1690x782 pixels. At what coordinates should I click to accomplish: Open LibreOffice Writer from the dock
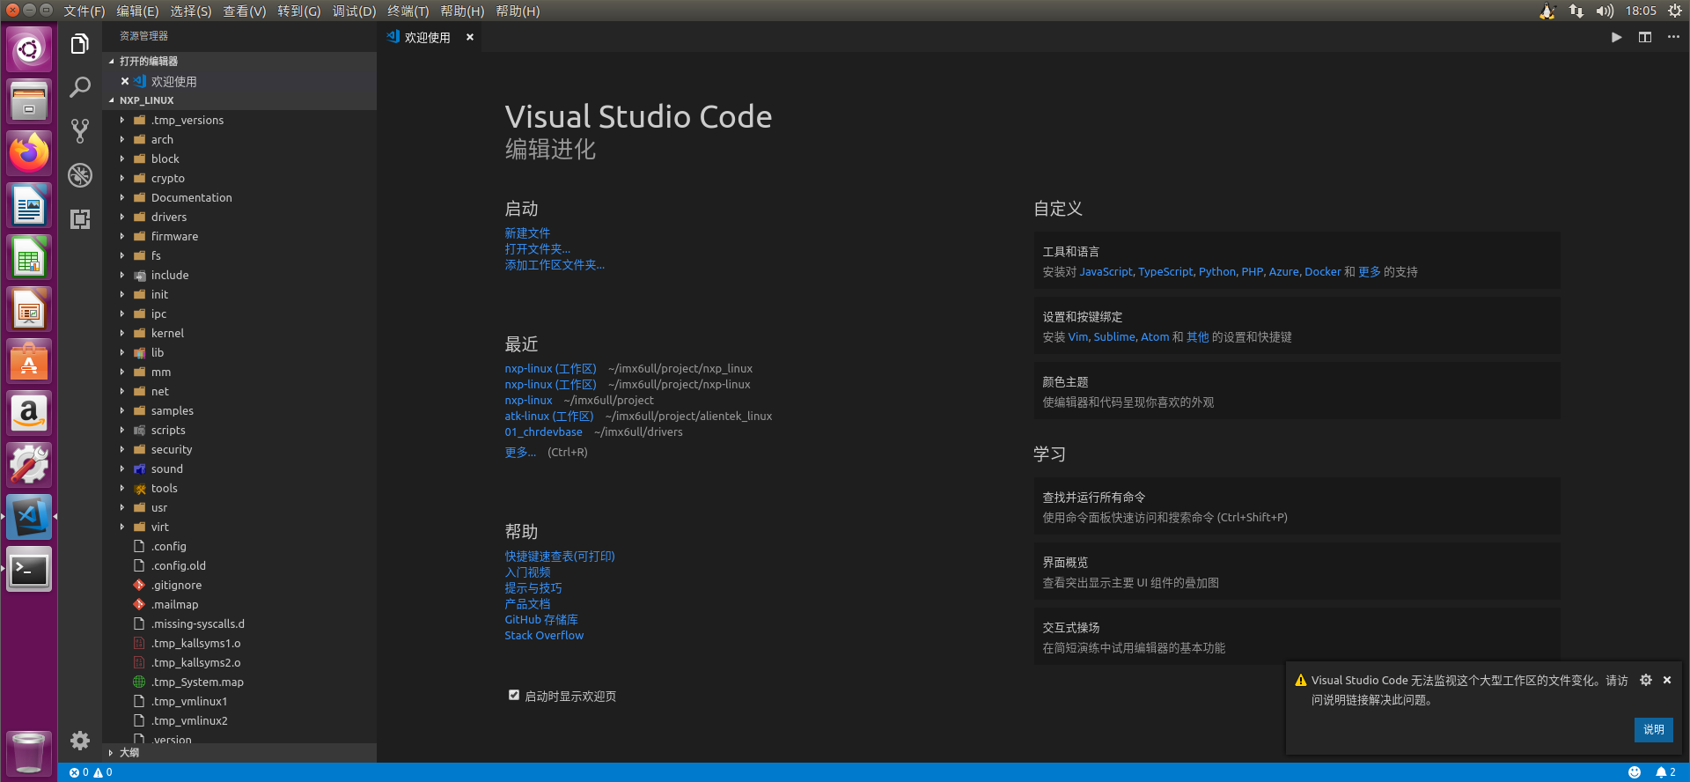click(29, 206)
